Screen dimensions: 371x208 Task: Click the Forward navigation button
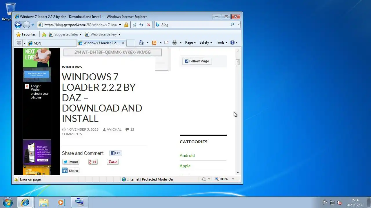pyautogui.click(x=26, y=25)
